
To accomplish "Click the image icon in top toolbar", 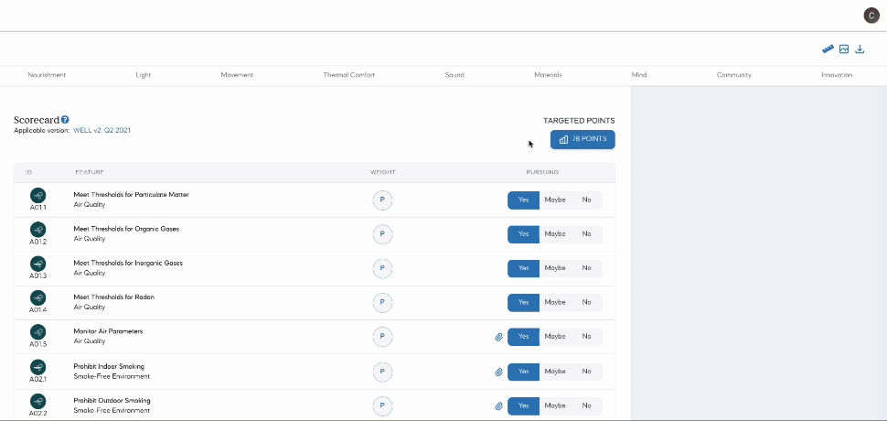I will coord(844,49).
